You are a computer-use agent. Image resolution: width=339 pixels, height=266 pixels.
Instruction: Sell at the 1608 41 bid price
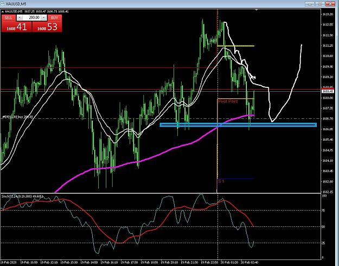coord(17,27)
